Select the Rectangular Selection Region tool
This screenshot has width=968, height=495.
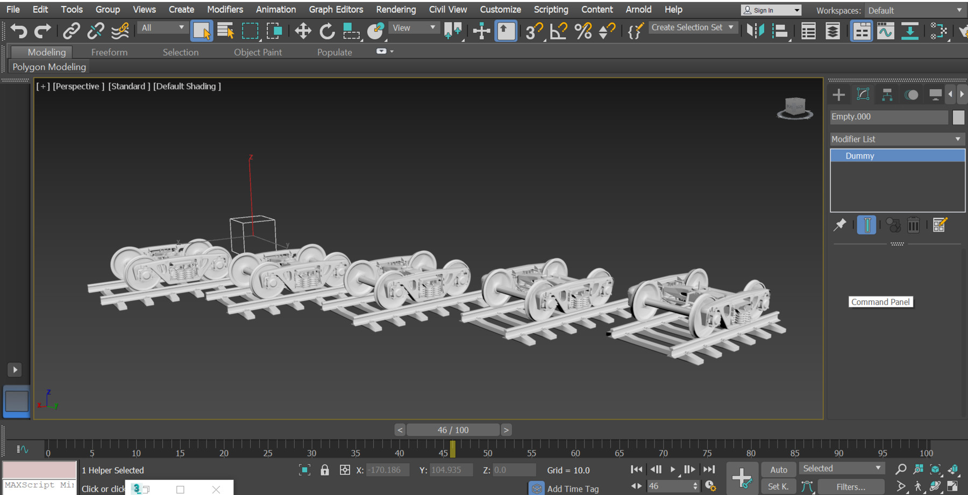[x=250, y=31]
